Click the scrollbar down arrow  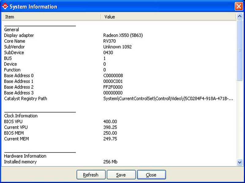pos(240,163)
